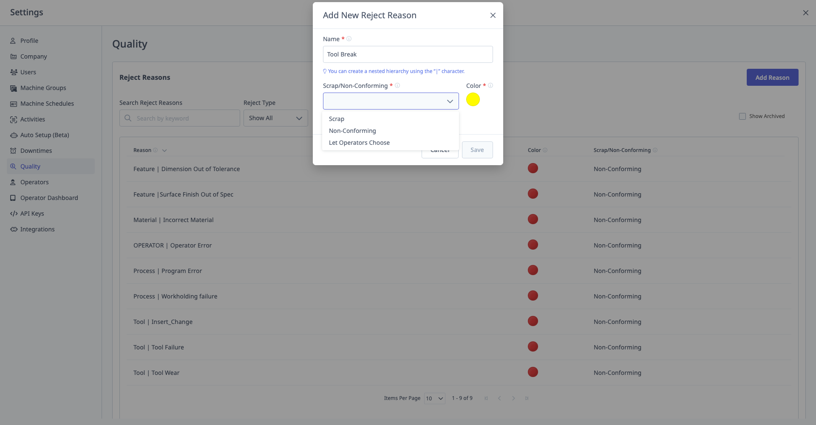Click the last-page pagination arrow icon

(x=527, y=398)
